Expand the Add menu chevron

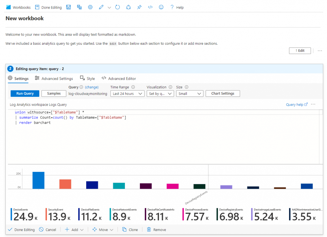click(82, 230)
